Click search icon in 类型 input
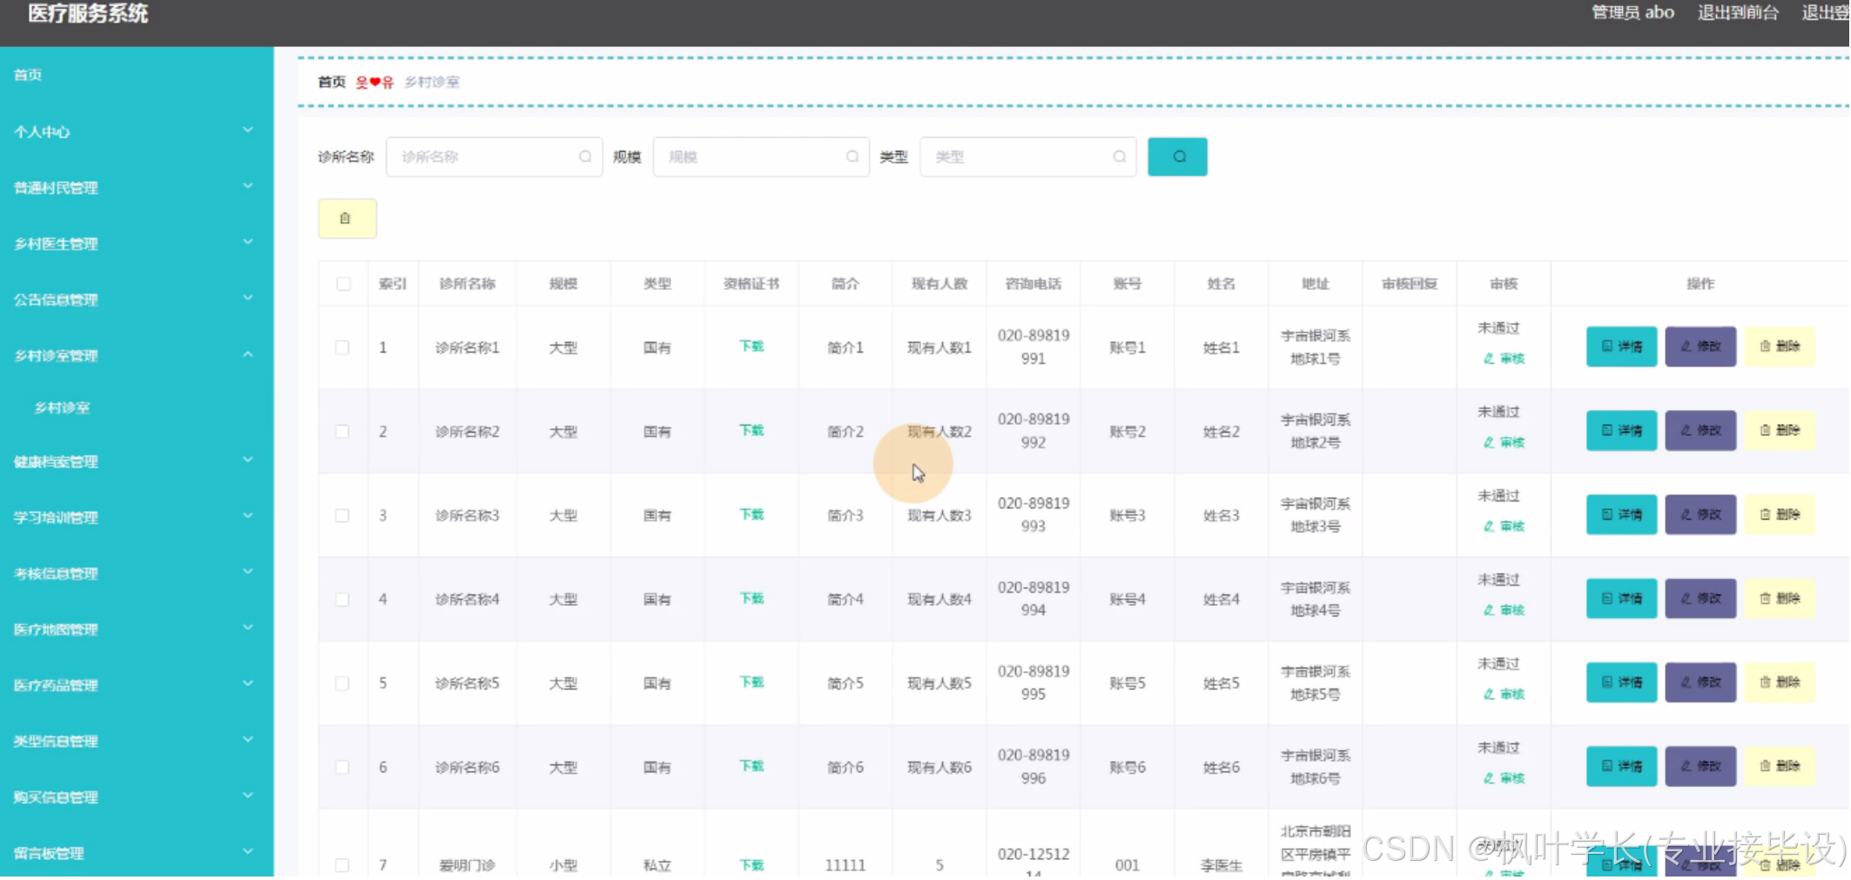Image resolution: width=1851 pixels, height=880 pixels. [1120, 157]
